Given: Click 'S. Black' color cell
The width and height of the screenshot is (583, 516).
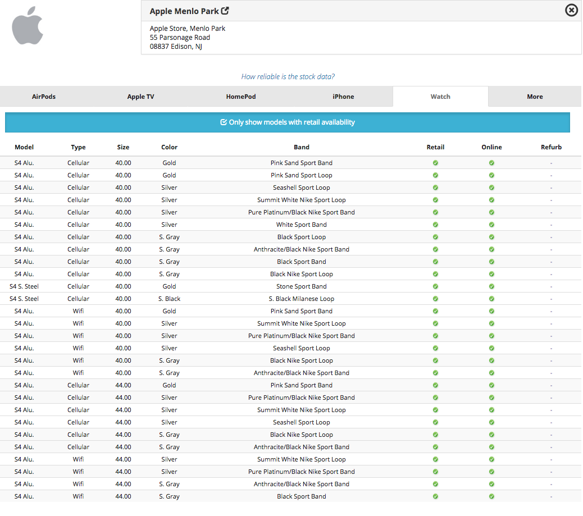Looking at the screenshot, I should 169,299.
